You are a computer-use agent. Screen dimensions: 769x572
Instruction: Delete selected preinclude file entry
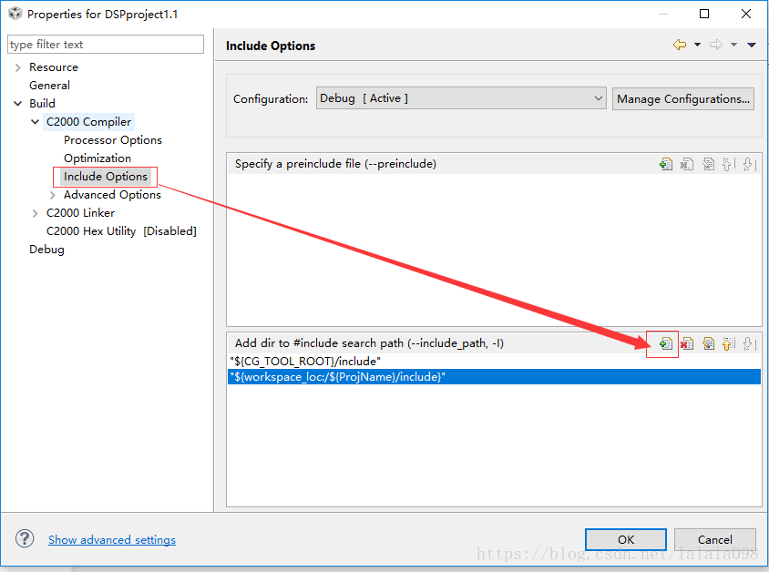click(687, 164)
